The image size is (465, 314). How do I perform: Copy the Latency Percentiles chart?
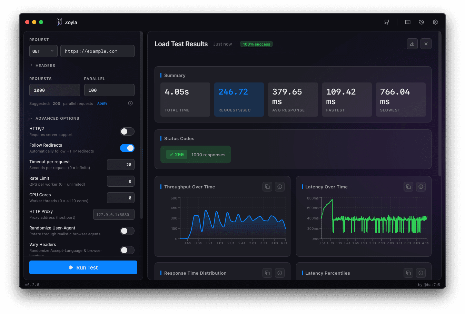click(x=408, y=273)
